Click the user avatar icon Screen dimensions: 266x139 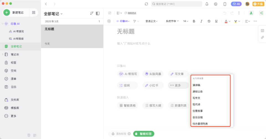(x=247, y=4)
